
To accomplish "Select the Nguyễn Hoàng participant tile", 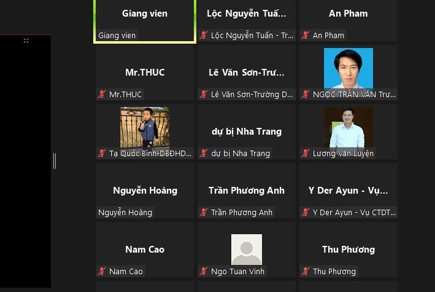I will (x=145, y=191).
